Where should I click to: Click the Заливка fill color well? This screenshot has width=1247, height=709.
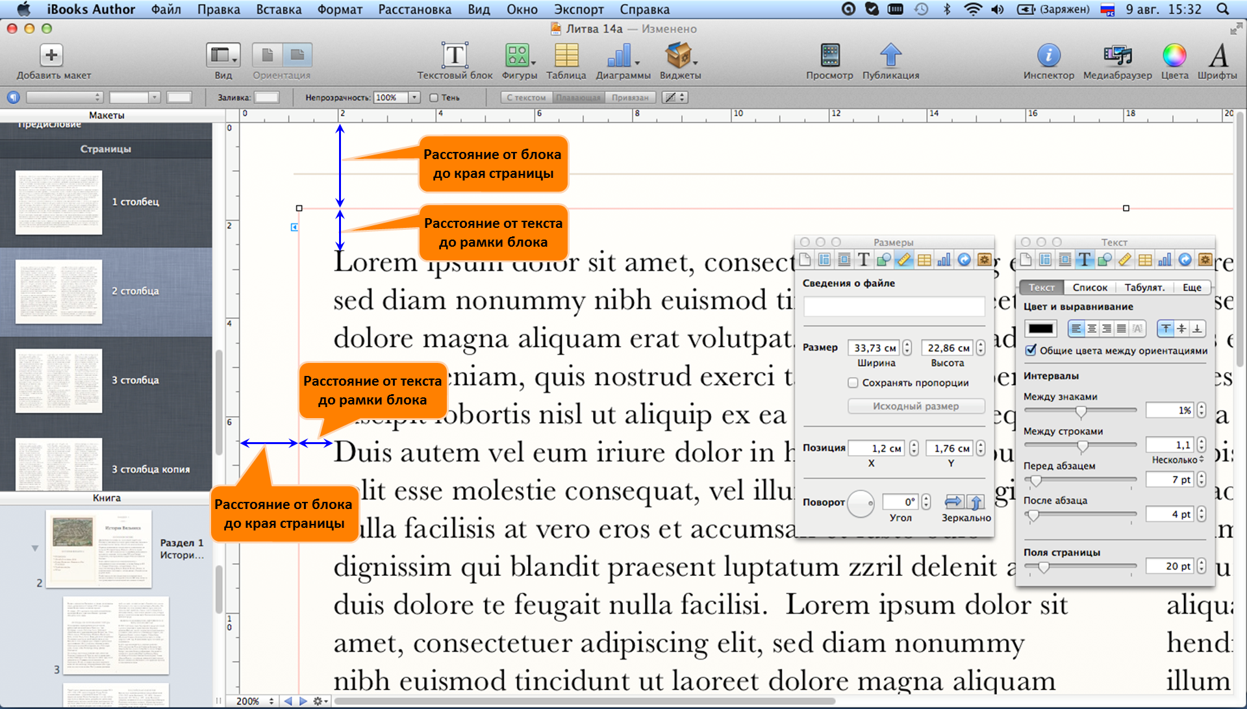click(266, 97)
